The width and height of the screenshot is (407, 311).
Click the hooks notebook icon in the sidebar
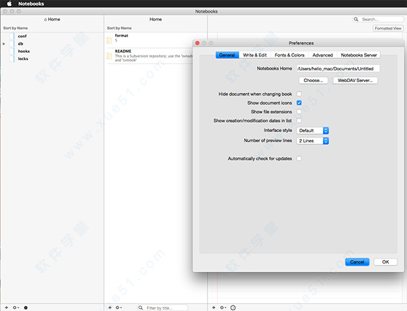(12, 51)
